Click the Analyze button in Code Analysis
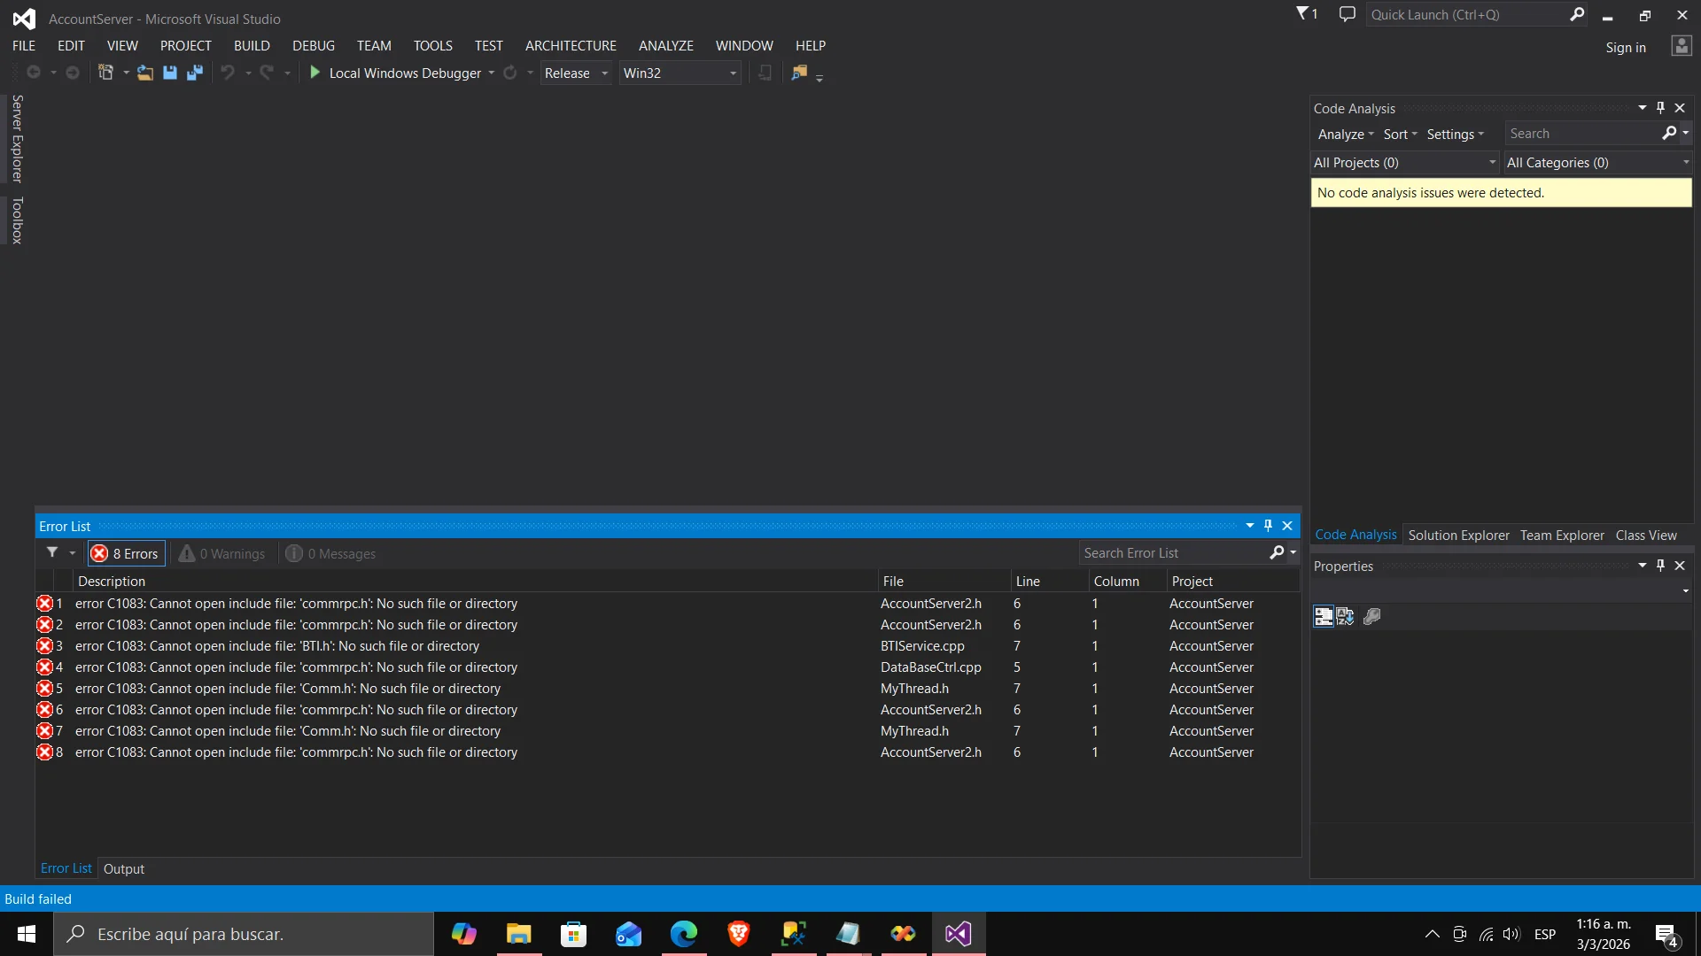This screenshot has width=1701, height=956. pos(1345,134)
